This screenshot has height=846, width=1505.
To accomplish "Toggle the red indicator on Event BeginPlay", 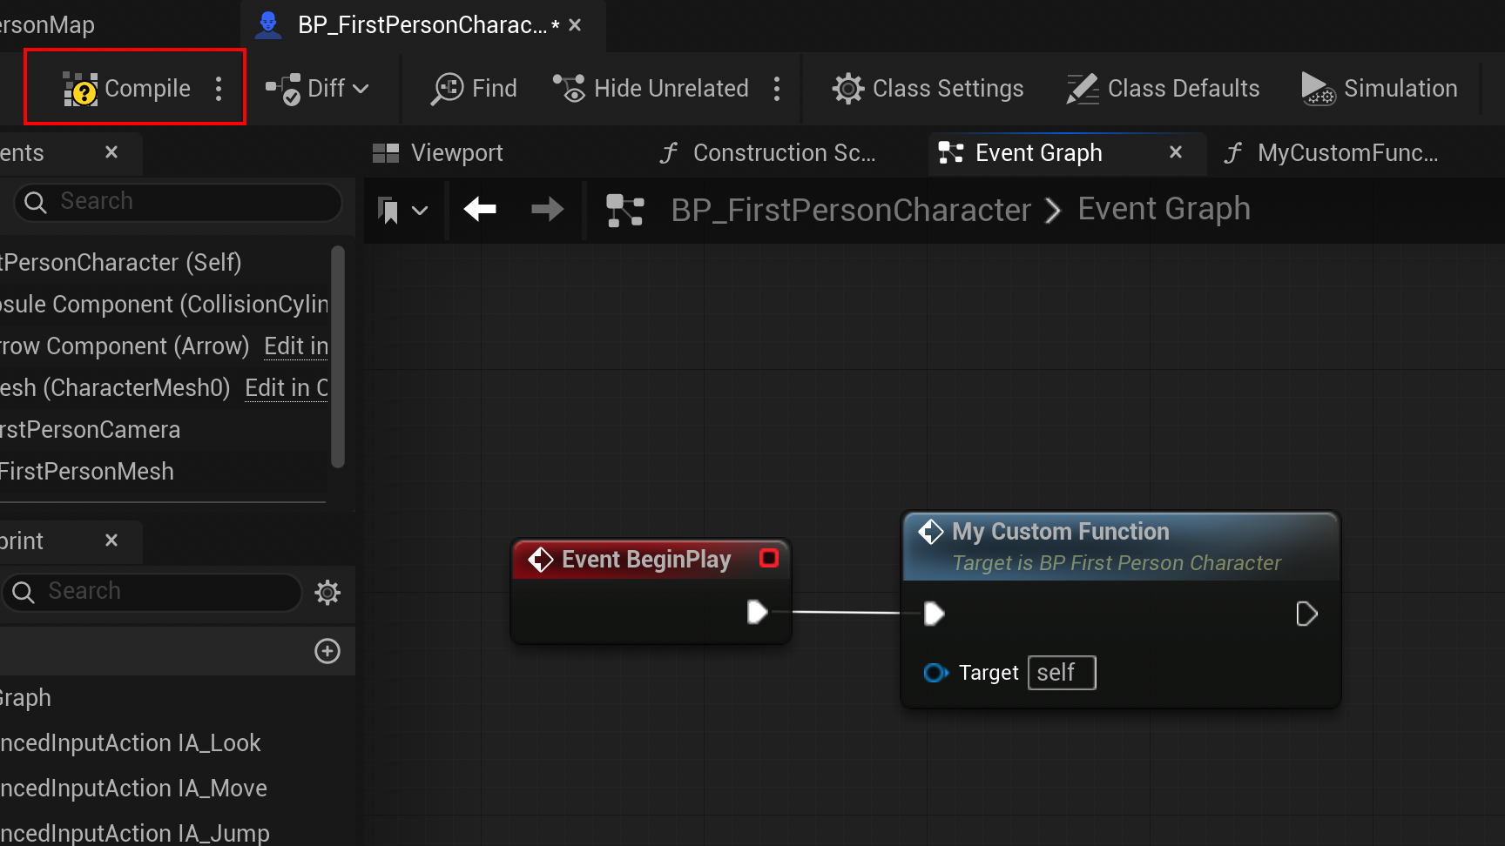I will tap(768, 558).
